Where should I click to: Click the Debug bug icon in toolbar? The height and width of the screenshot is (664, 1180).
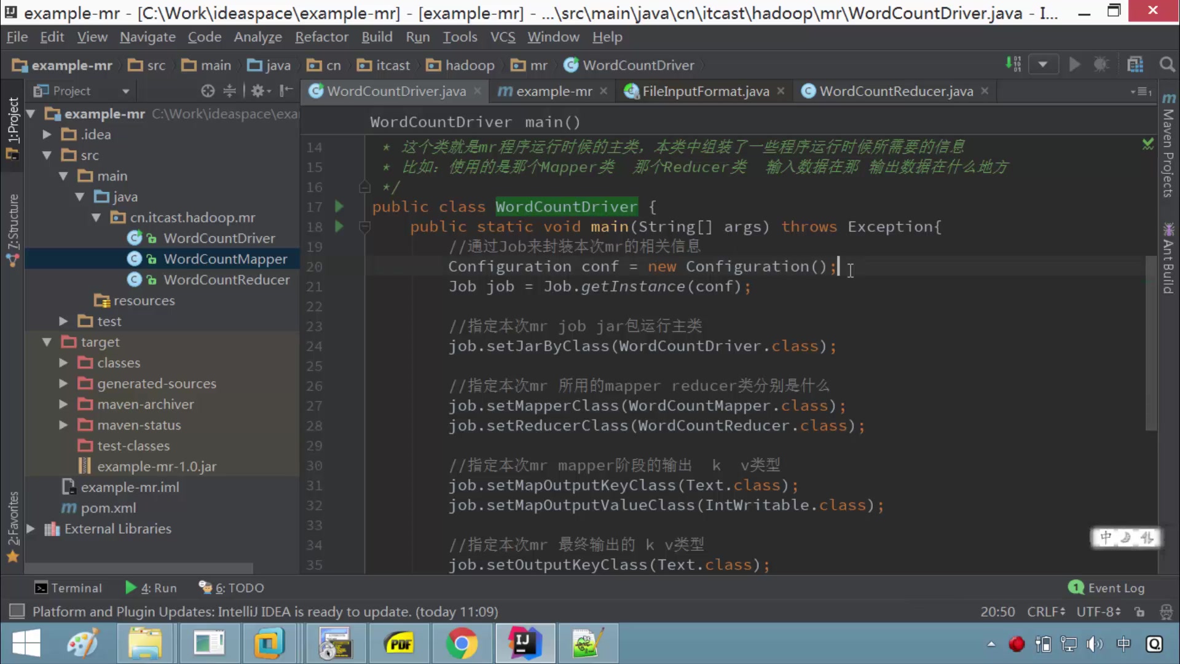click(x=1101, y=65)
